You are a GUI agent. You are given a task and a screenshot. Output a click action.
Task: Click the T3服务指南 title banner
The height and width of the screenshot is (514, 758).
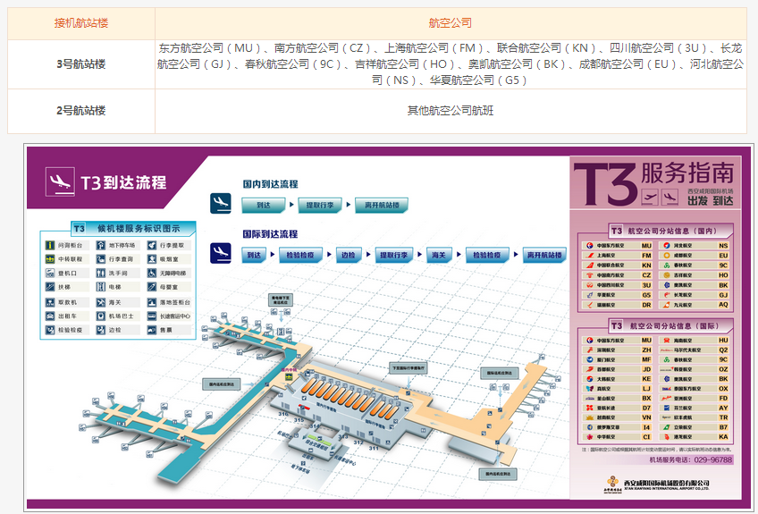coord(655,183)
